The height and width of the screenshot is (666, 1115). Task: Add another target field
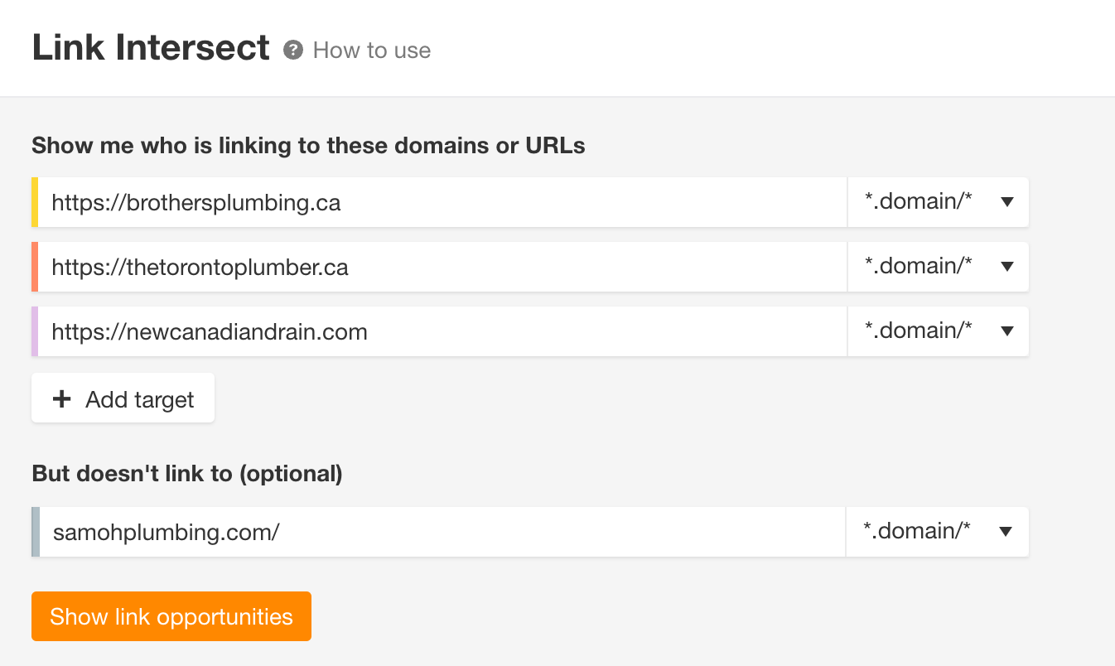pos(123,398)
